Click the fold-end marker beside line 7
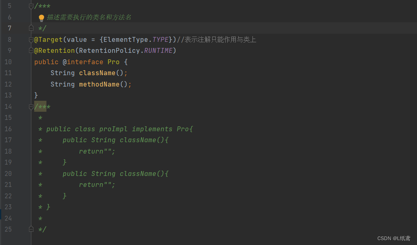Viewport: 417px width, 245px height. pos(31,28)
